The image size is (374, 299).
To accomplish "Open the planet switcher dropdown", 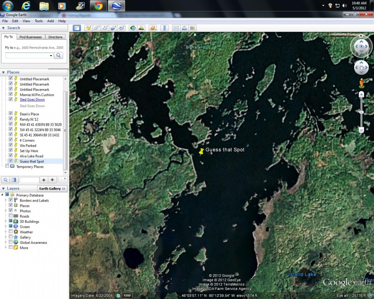I will (153, 28).
